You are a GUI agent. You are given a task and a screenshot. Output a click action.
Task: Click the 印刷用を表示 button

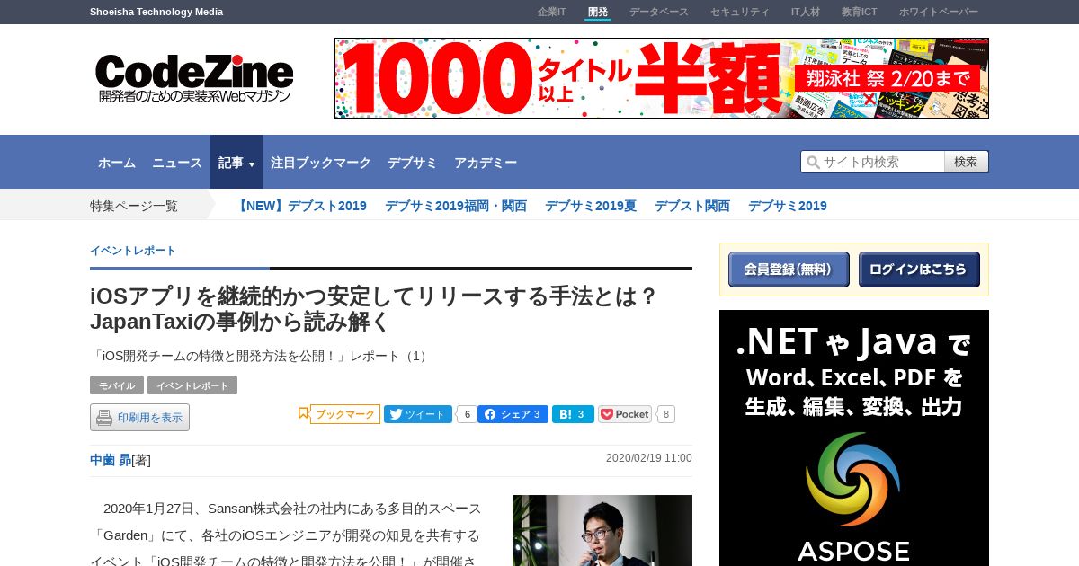(x=139, y=418)
